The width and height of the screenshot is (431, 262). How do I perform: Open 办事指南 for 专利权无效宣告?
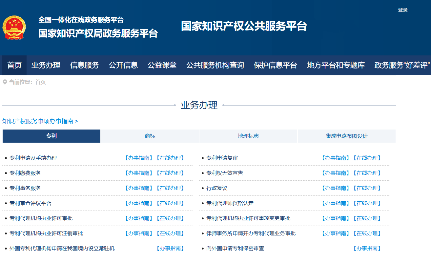[x=335, y=173]
